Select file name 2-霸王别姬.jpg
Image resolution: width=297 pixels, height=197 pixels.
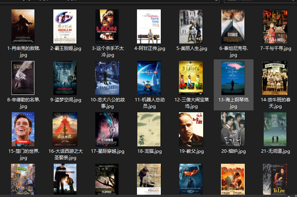coord(66,48)
